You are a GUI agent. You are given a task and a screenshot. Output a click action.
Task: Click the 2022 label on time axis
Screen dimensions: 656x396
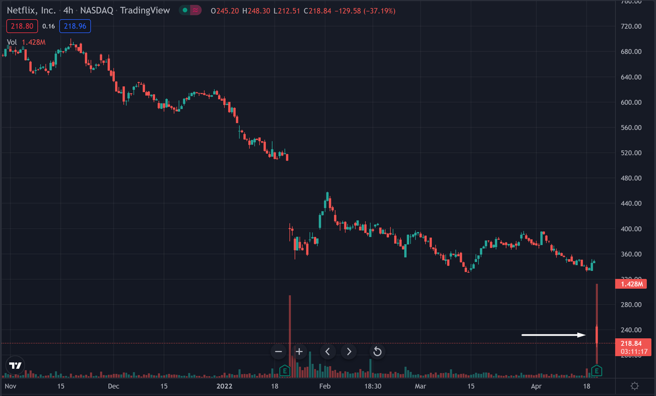pyautogui.click(x=224, y=386)
